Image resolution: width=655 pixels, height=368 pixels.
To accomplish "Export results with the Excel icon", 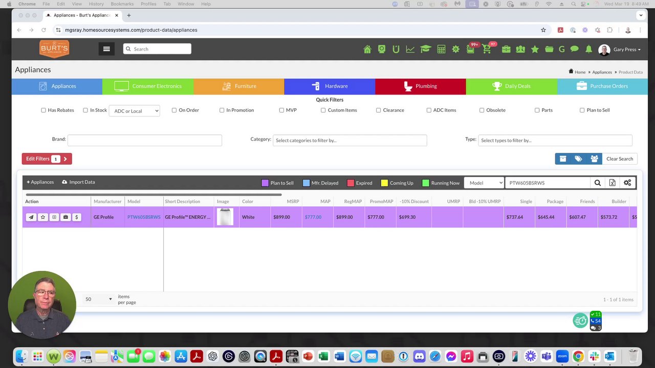I will (x=612, y=183).
